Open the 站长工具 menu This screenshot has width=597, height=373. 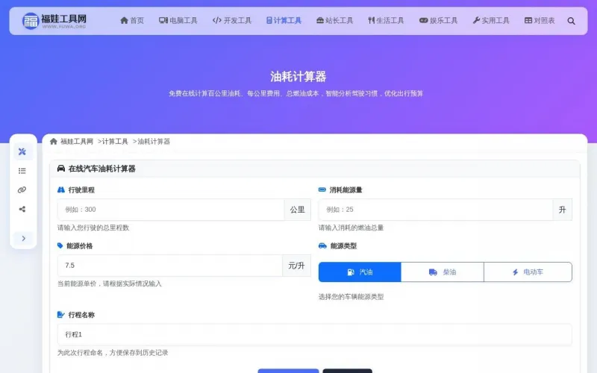[x=334, y=21]
